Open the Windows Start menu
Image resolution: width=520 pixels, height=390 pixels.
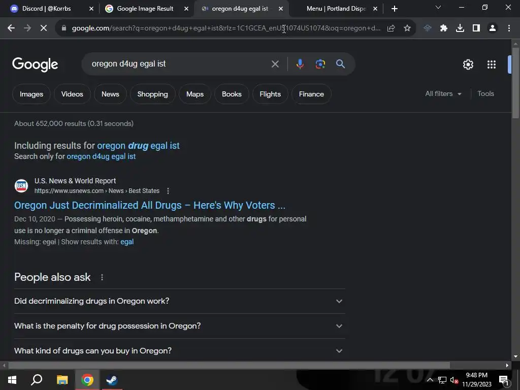tap(12, 380)
